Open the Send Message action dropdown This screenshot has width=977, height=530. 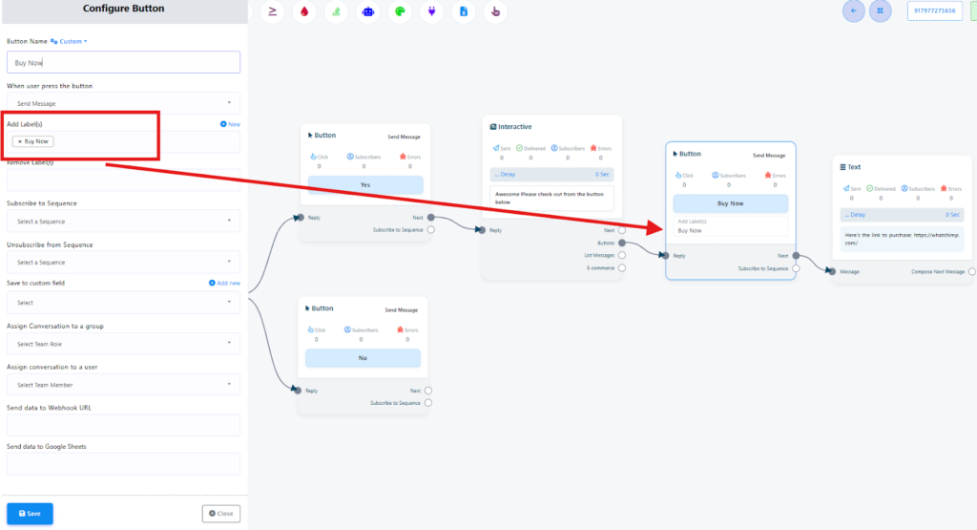123,102
